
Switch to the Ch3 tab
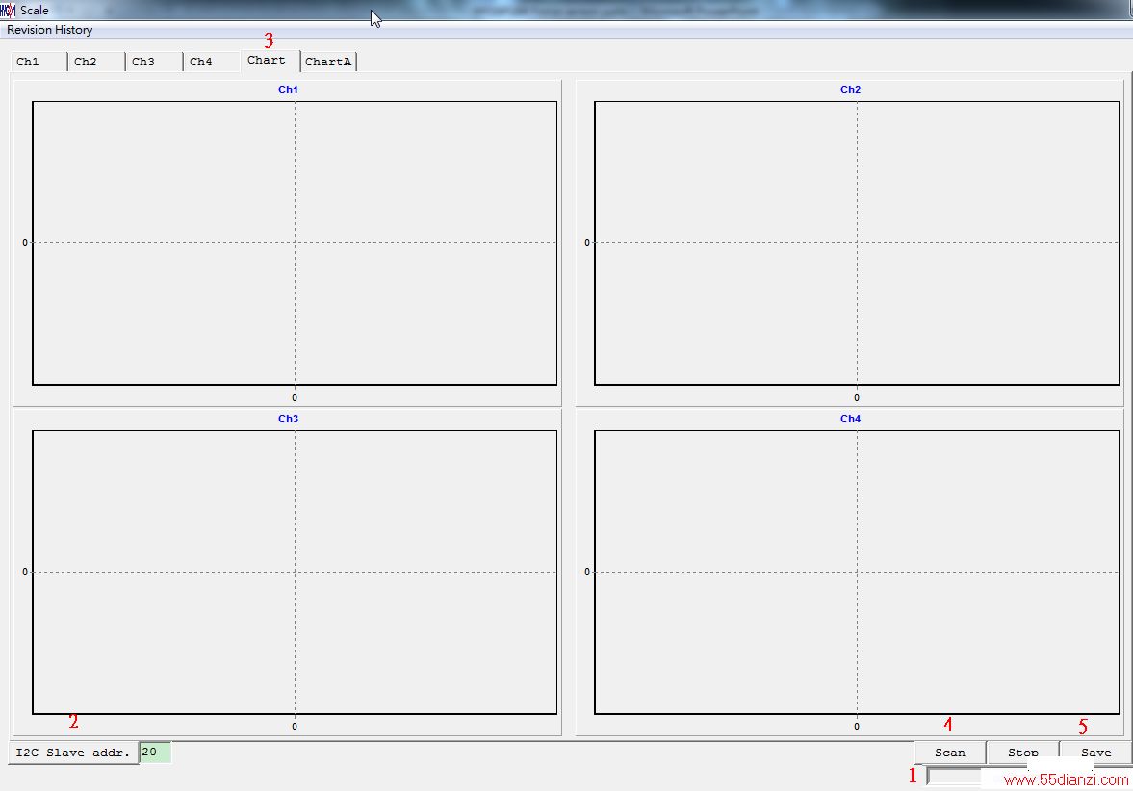pos(155,62)
